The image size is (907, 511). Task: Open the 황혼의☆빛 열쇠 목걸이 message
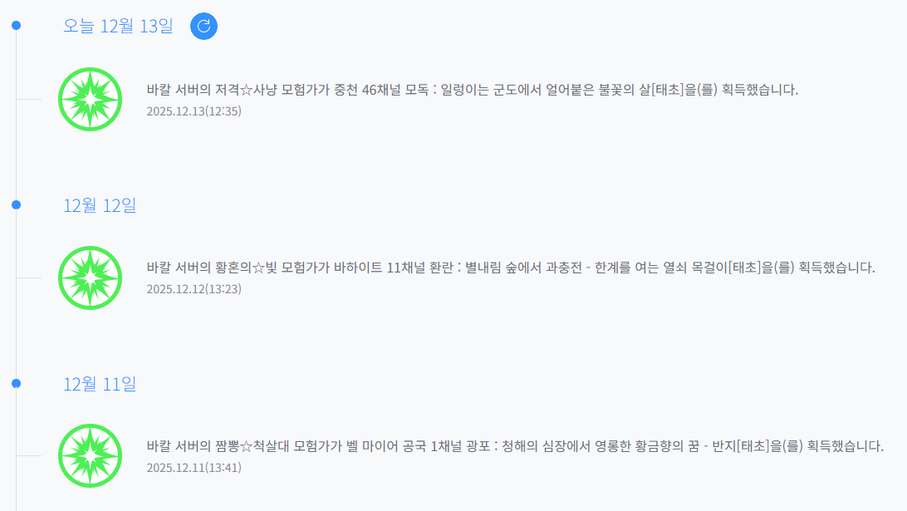510,268
